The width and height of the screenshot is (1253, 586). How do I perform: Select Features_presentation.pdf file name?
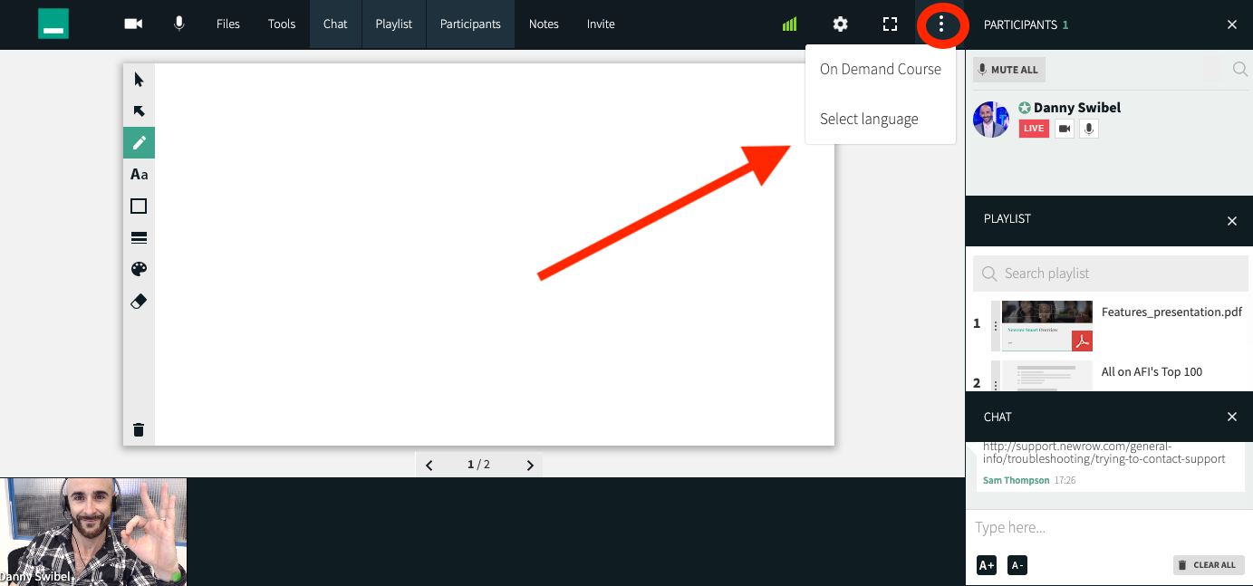click(x=1171, y=312)
